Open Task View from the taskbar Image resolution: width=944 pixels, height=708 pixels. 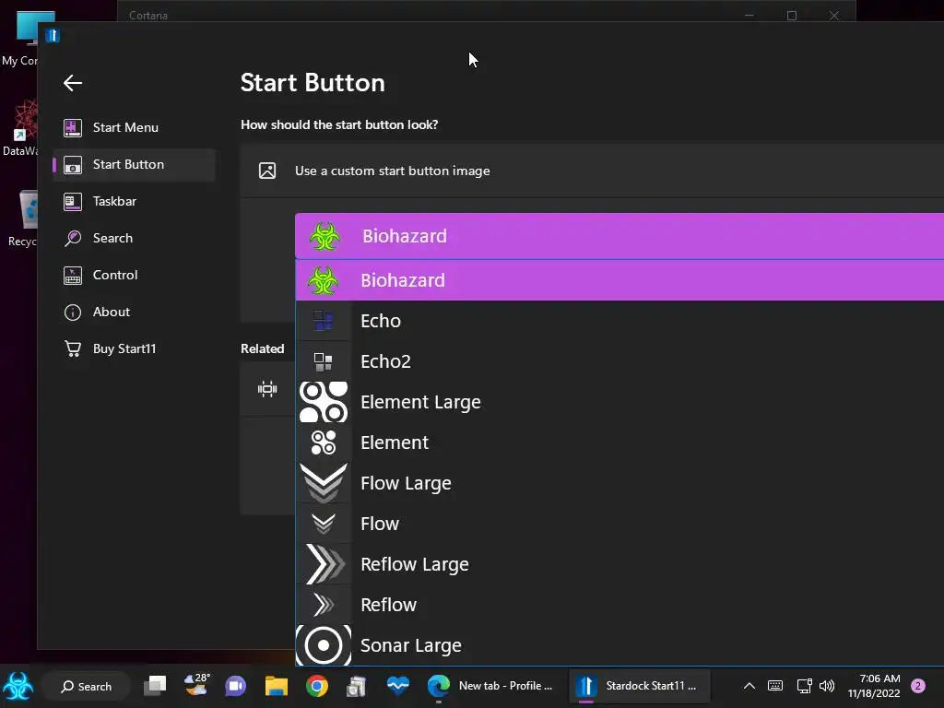tap(155, 686)
